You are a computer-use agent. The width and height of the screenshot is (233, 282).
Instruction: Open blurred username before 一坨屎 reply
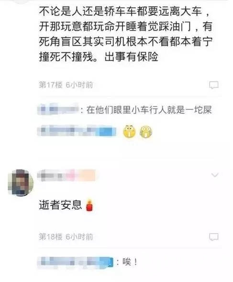click(58, 109)
